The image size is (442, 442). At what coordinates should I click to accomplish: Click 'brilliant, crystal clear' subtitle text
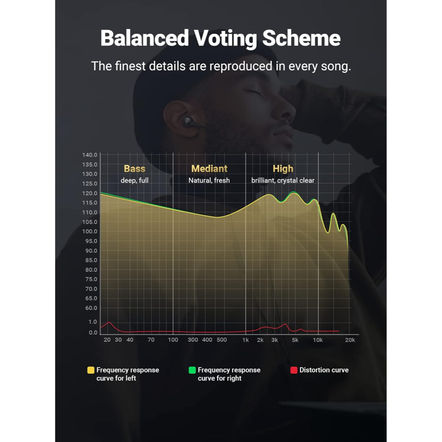283,180
